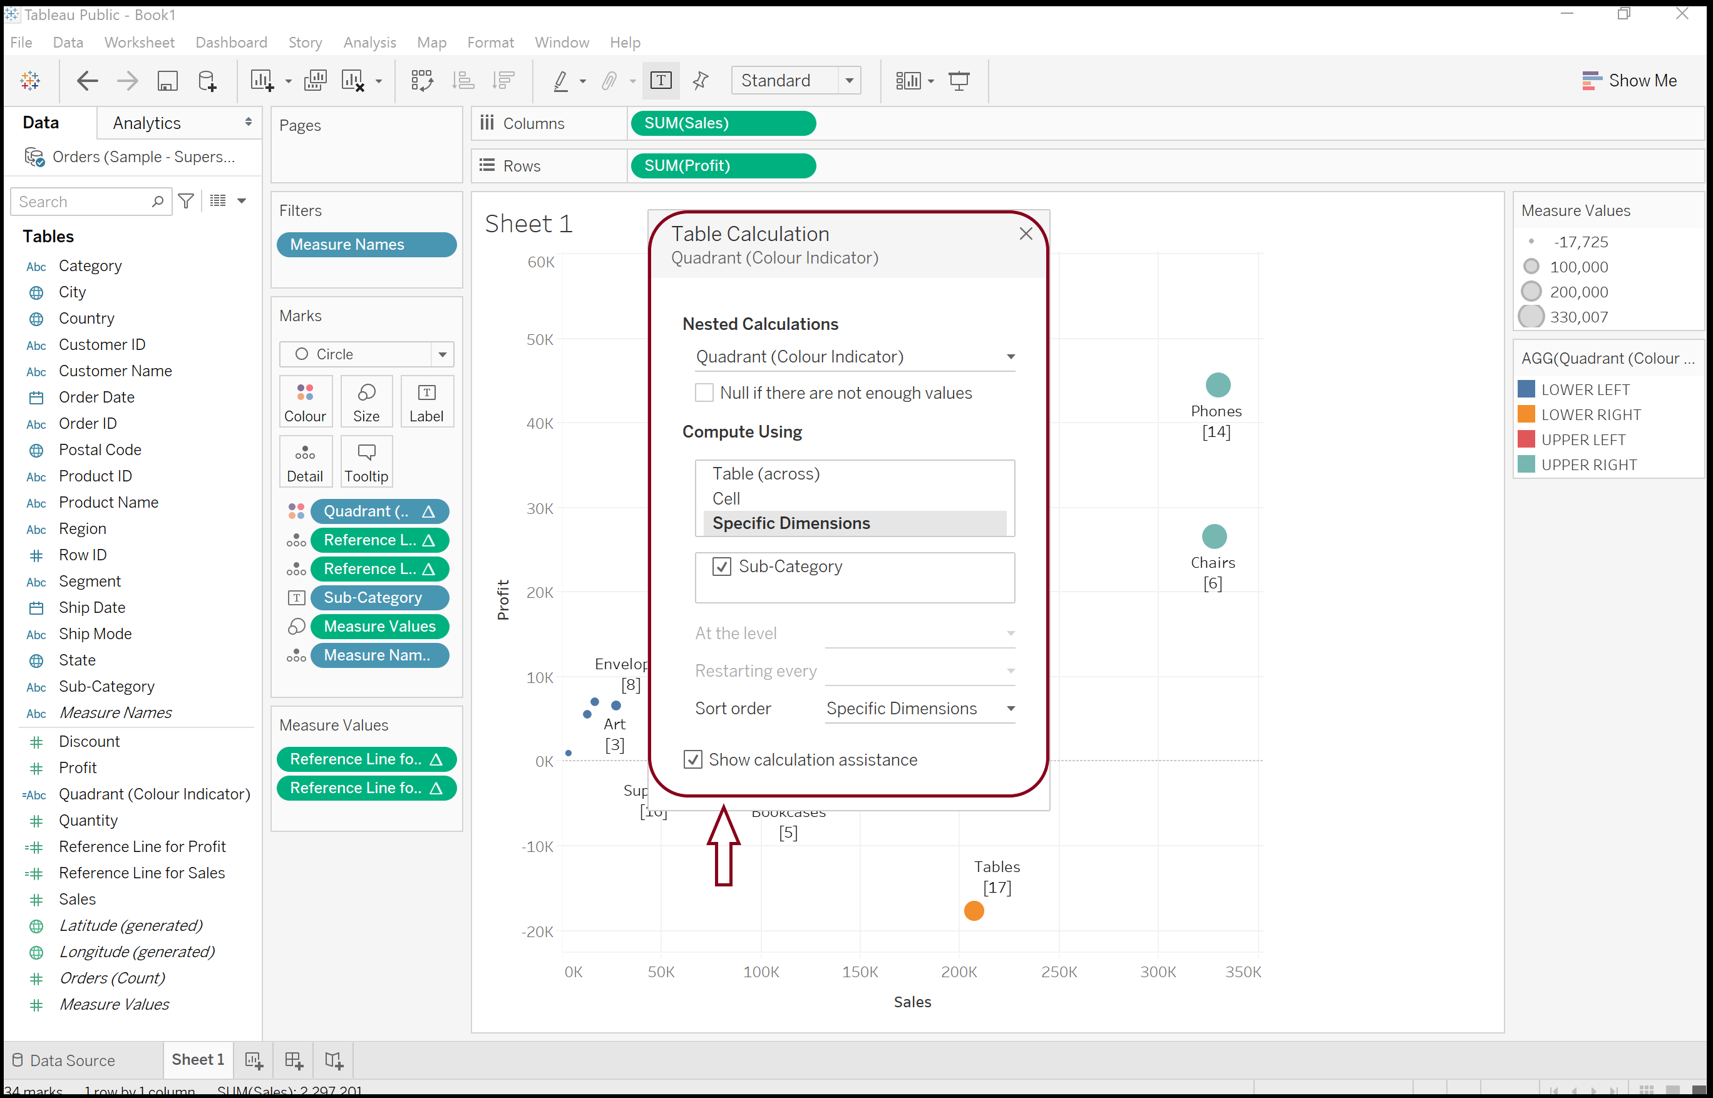Click the Show Me button
This screenshot has width=1713, height=1098.
[1630, 81]
